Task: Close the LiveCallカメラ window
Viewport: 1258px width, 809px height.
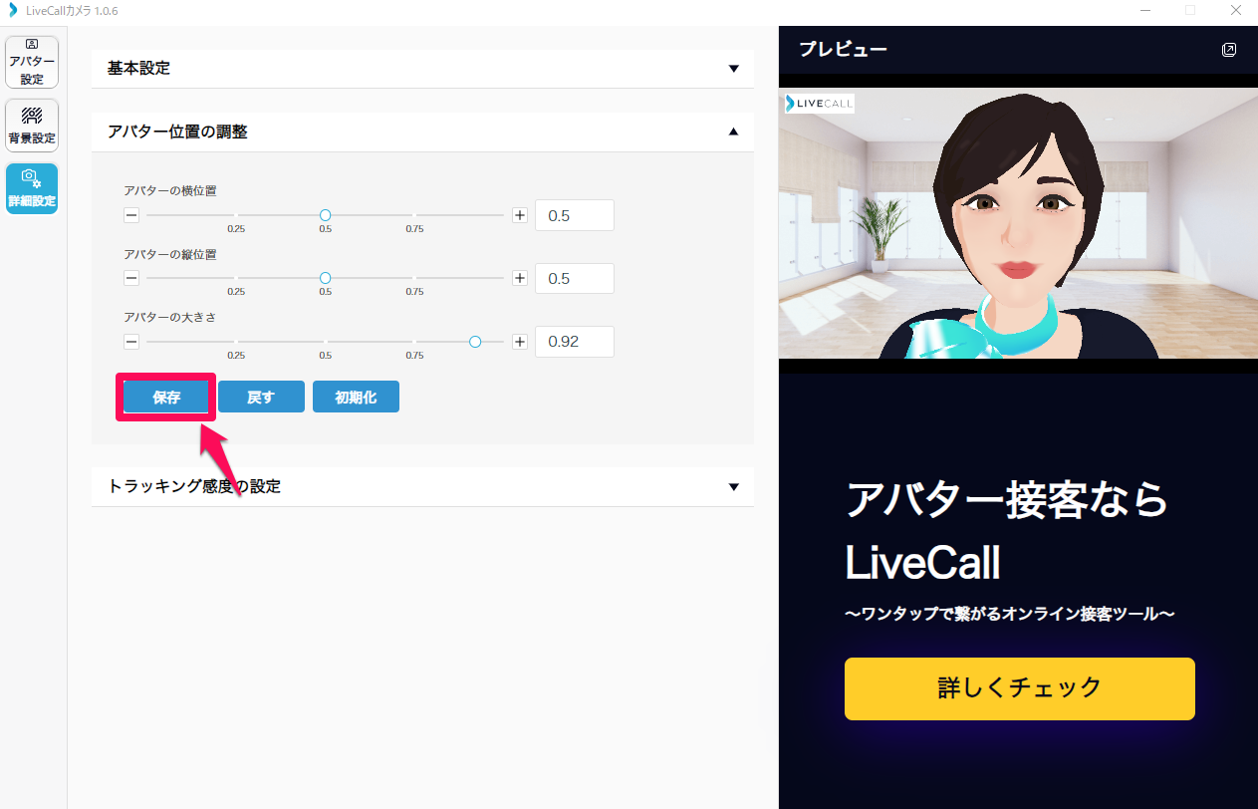Action: coord(1235,10)
